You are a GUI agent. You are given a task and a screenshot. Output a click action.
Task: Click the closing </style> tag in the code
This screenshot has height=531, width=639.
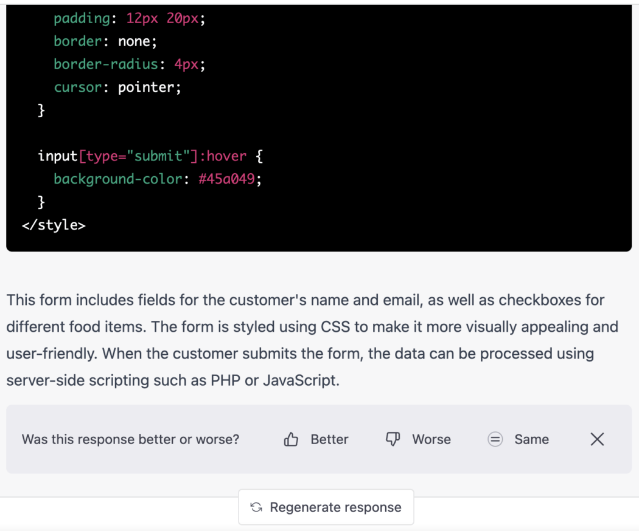pyautogui.click(x=54, y=225)
